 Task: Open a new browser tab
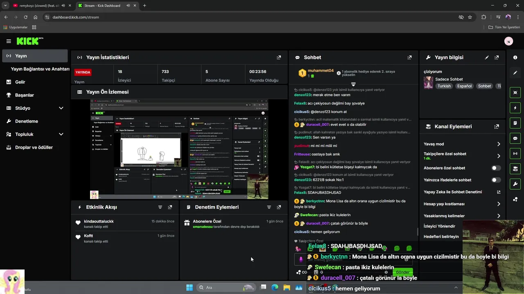coord(145,6)
